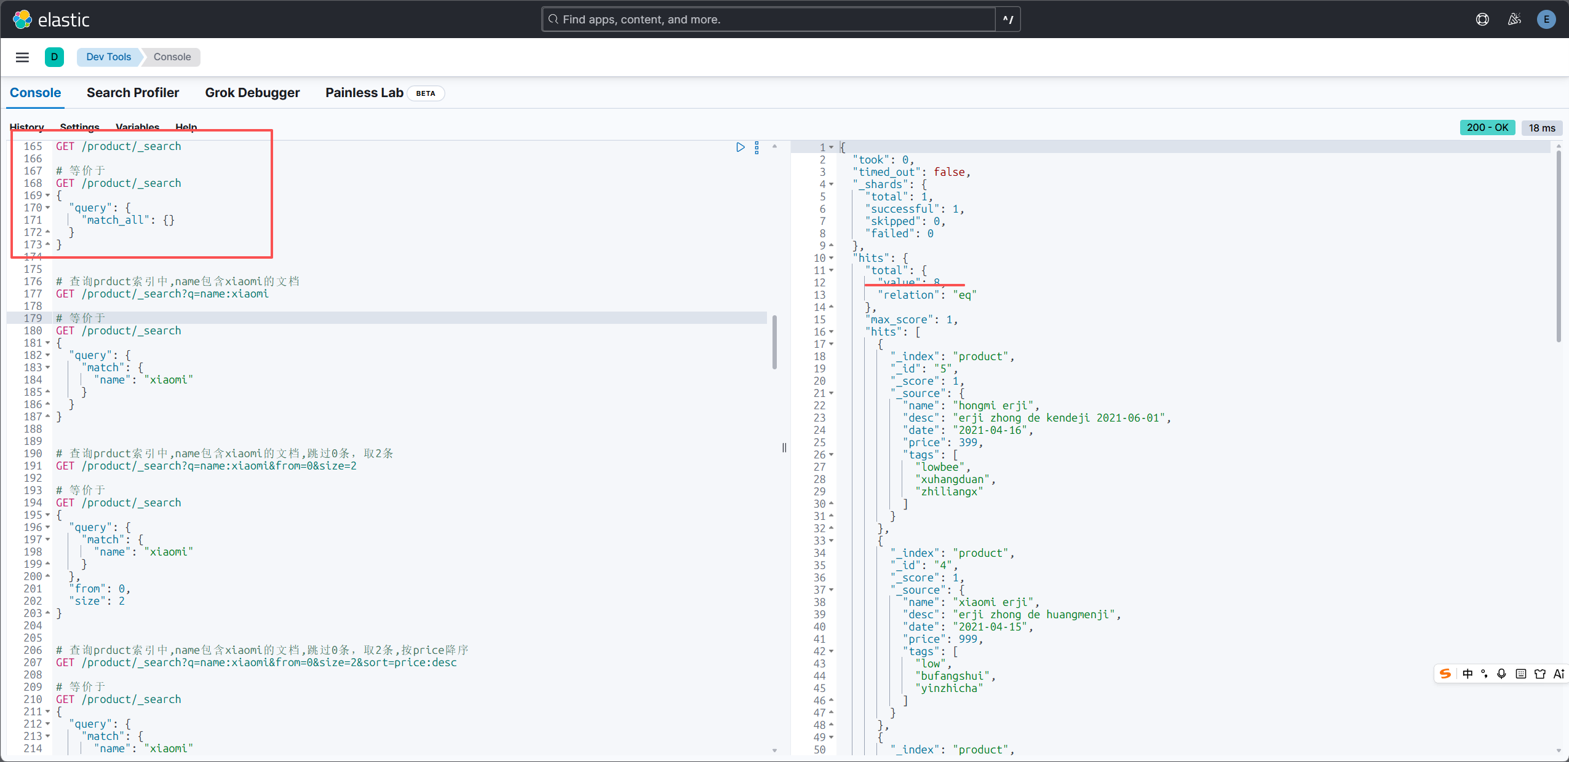Click the green D space avatar
This screenshot has width=1569, height=762.
(x=54, y=57)
